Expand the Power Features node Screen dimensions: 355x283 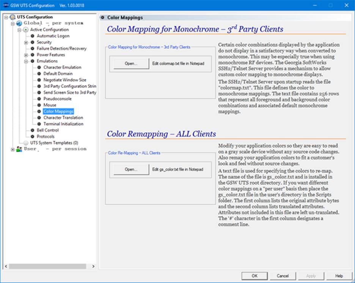click(26, 55)
